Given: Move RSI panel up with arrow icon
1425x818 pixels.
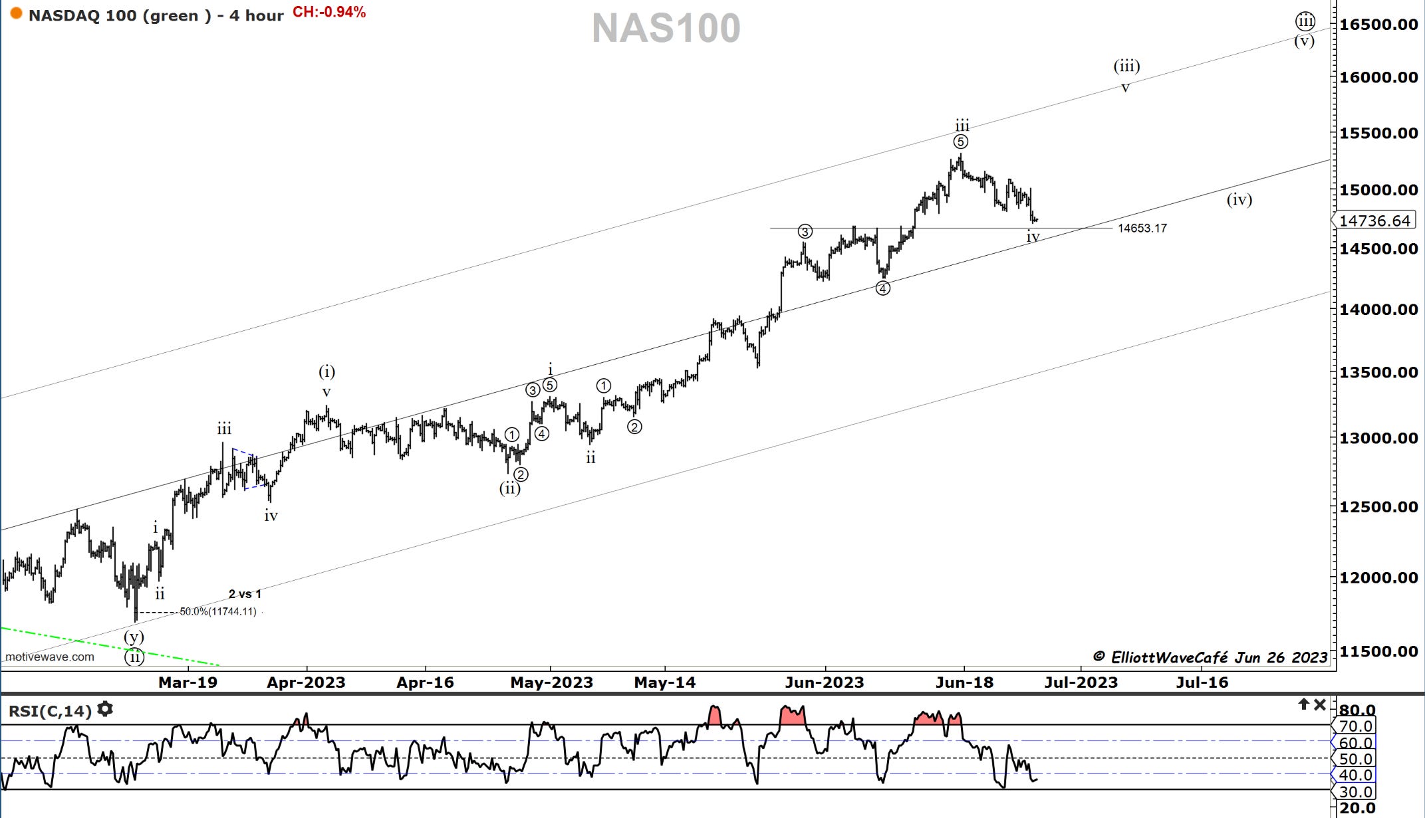Looking at the screenshot, I should click(x=1303, y=704).
